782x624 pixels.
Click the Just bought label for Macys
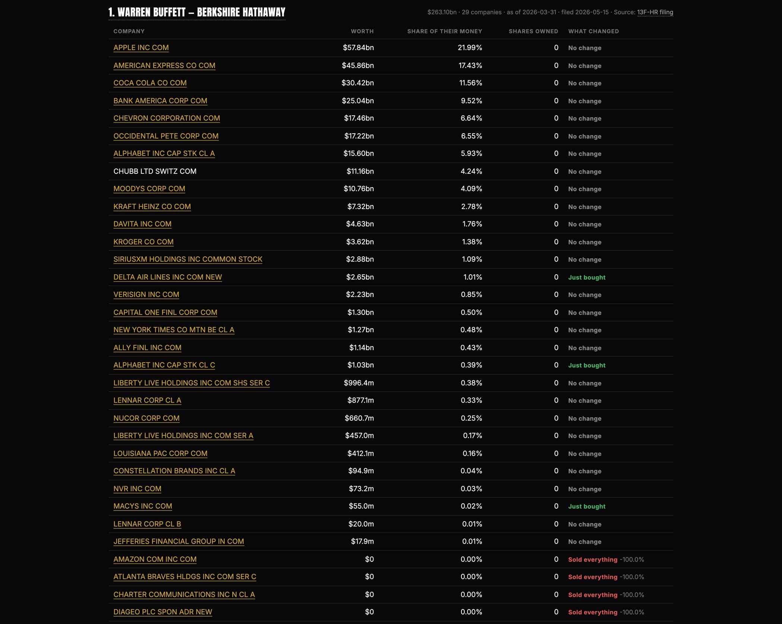coord(587,506)
